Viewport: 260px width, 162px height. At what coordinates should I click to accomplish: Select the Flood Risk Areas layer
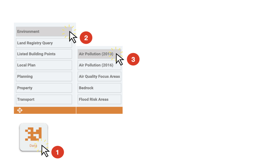tap(99, 99)
